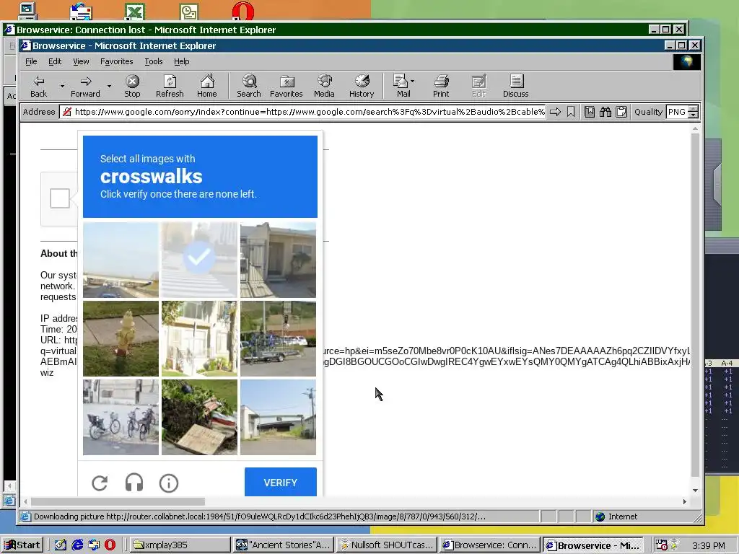Open the Favorites menu
Screen dimensions: 739x554
116,61
